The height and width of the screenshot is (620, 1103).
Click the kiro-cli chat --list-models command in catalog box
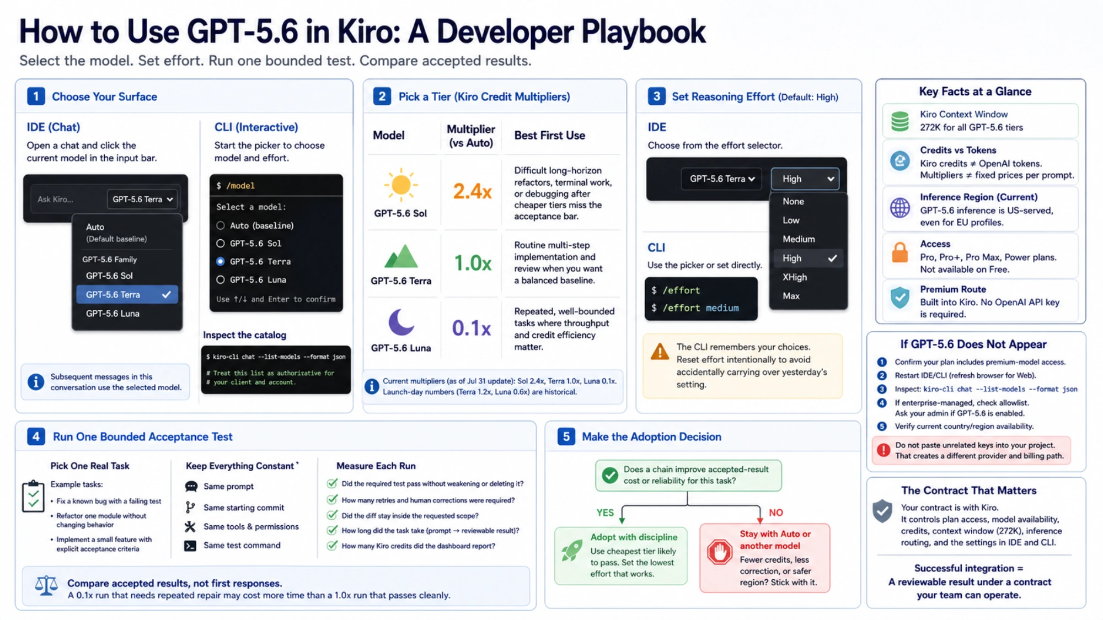(x=276, y=357)
